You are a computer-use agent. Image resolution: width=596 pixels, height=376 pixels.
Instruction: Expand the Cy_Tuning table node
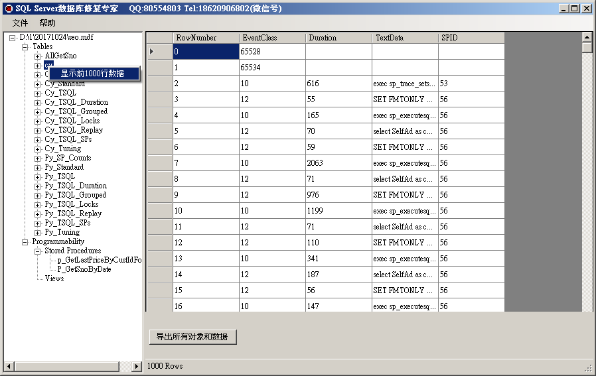(37, 149)
